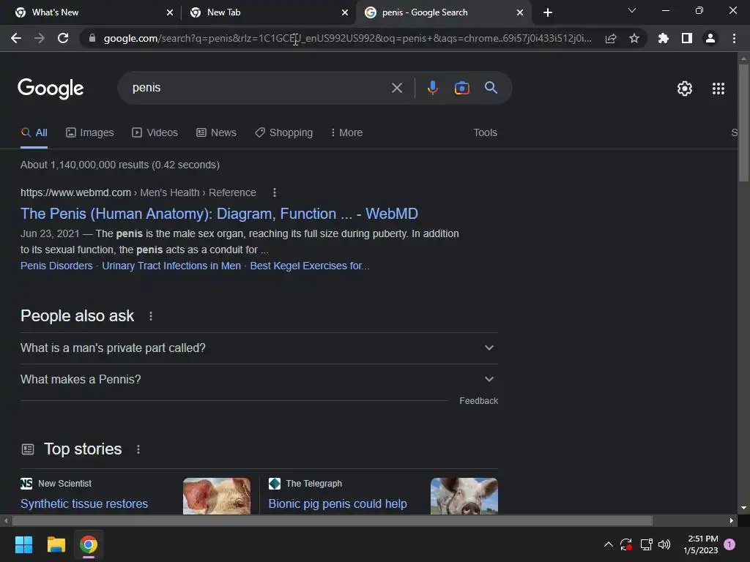750x562 pixels.
Task: Share this page from address bar
Action: [x=610, y=38]
